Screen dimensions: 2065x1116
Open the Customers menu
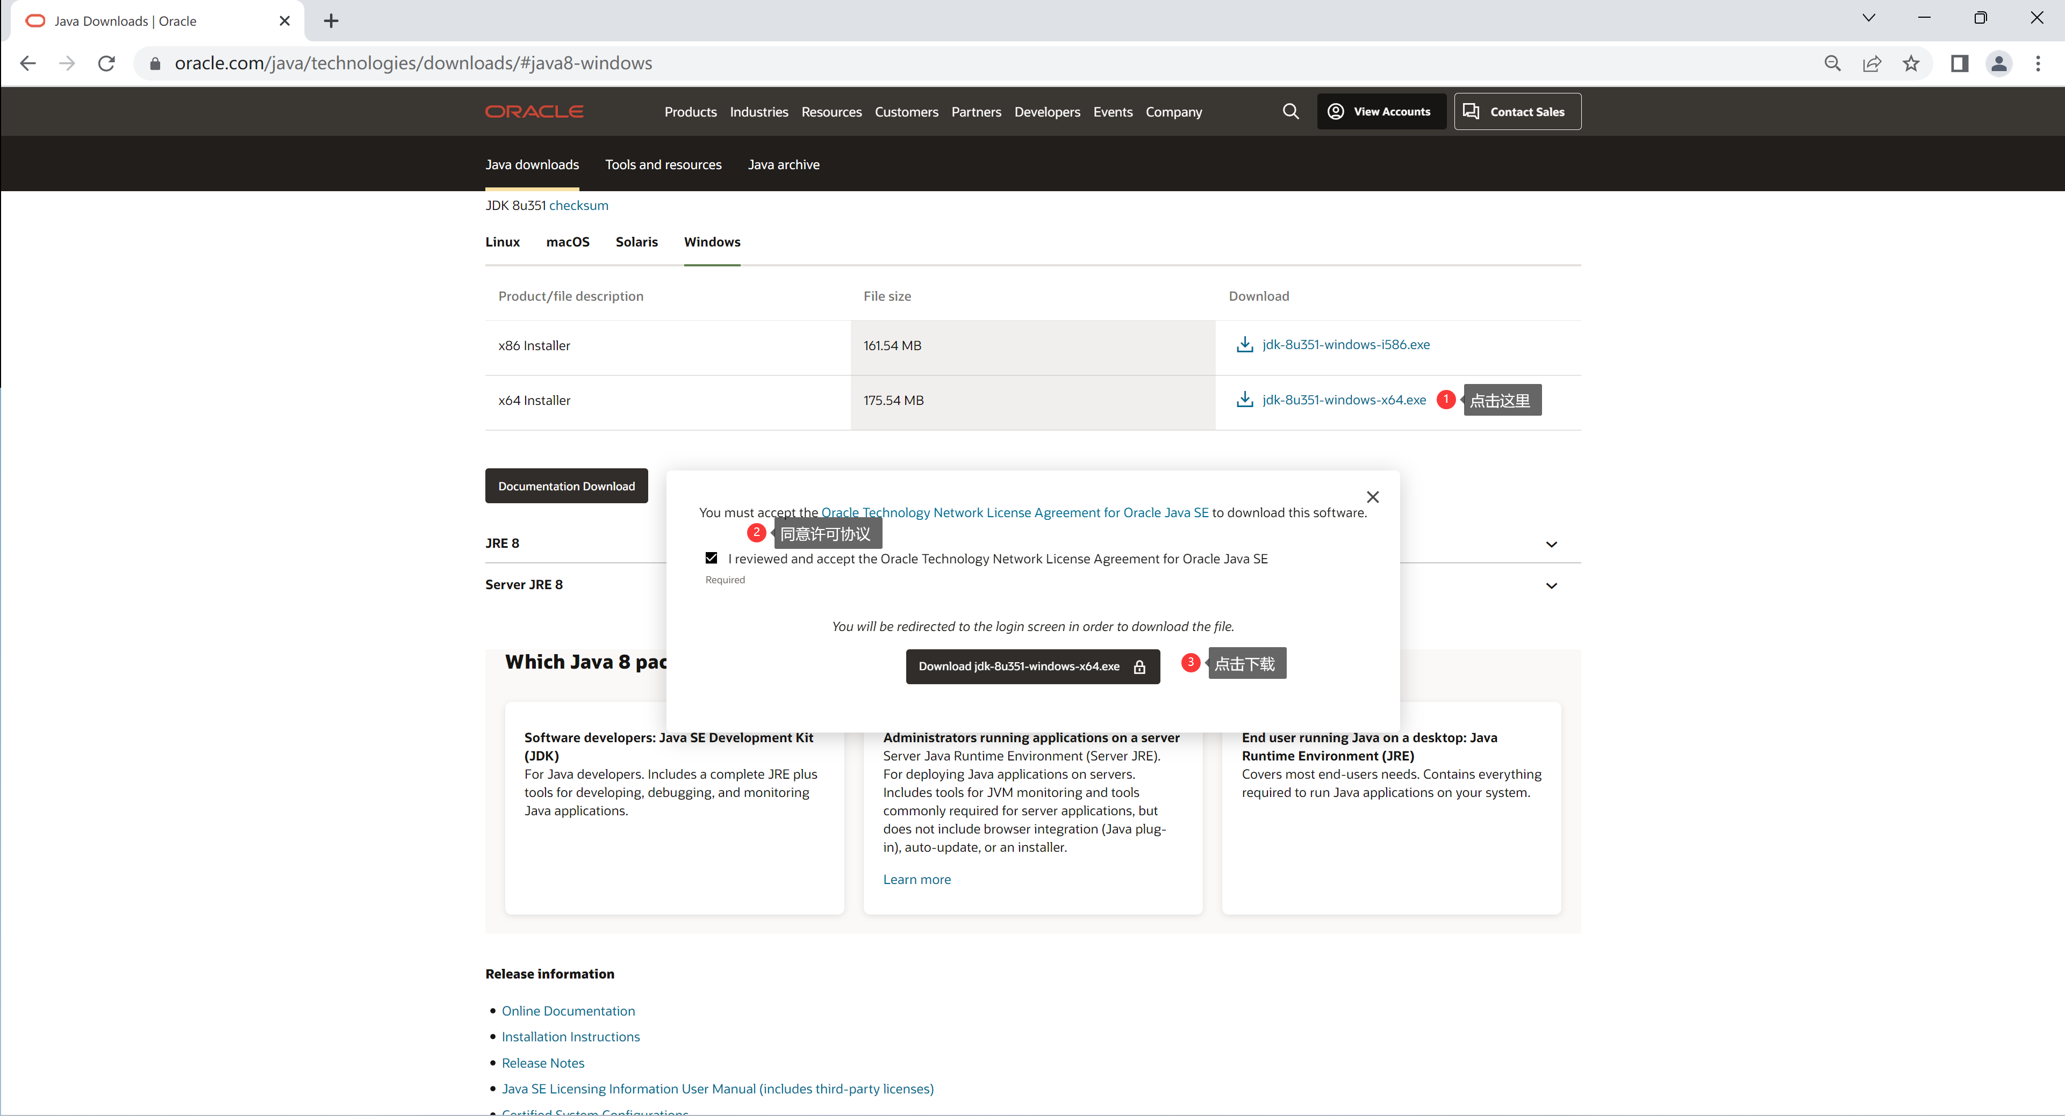pos(906,112)
